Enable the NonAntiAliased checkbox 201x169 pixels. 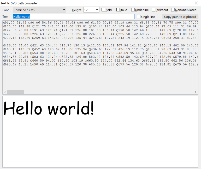coord(173,10)
